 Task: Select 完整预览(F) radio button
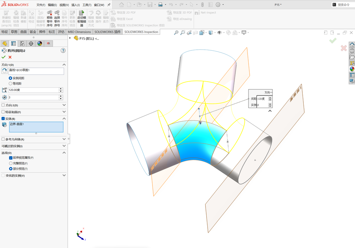coord(11,163)
